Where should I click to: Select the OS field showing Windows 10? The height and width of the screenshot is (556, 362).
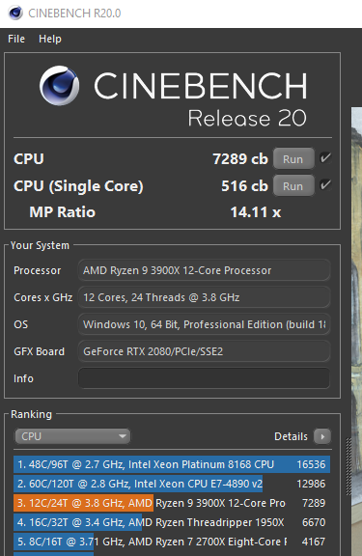point(204,324)
